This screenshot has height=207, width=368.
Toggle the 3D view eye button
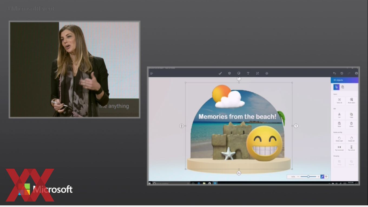coord(326,177)
